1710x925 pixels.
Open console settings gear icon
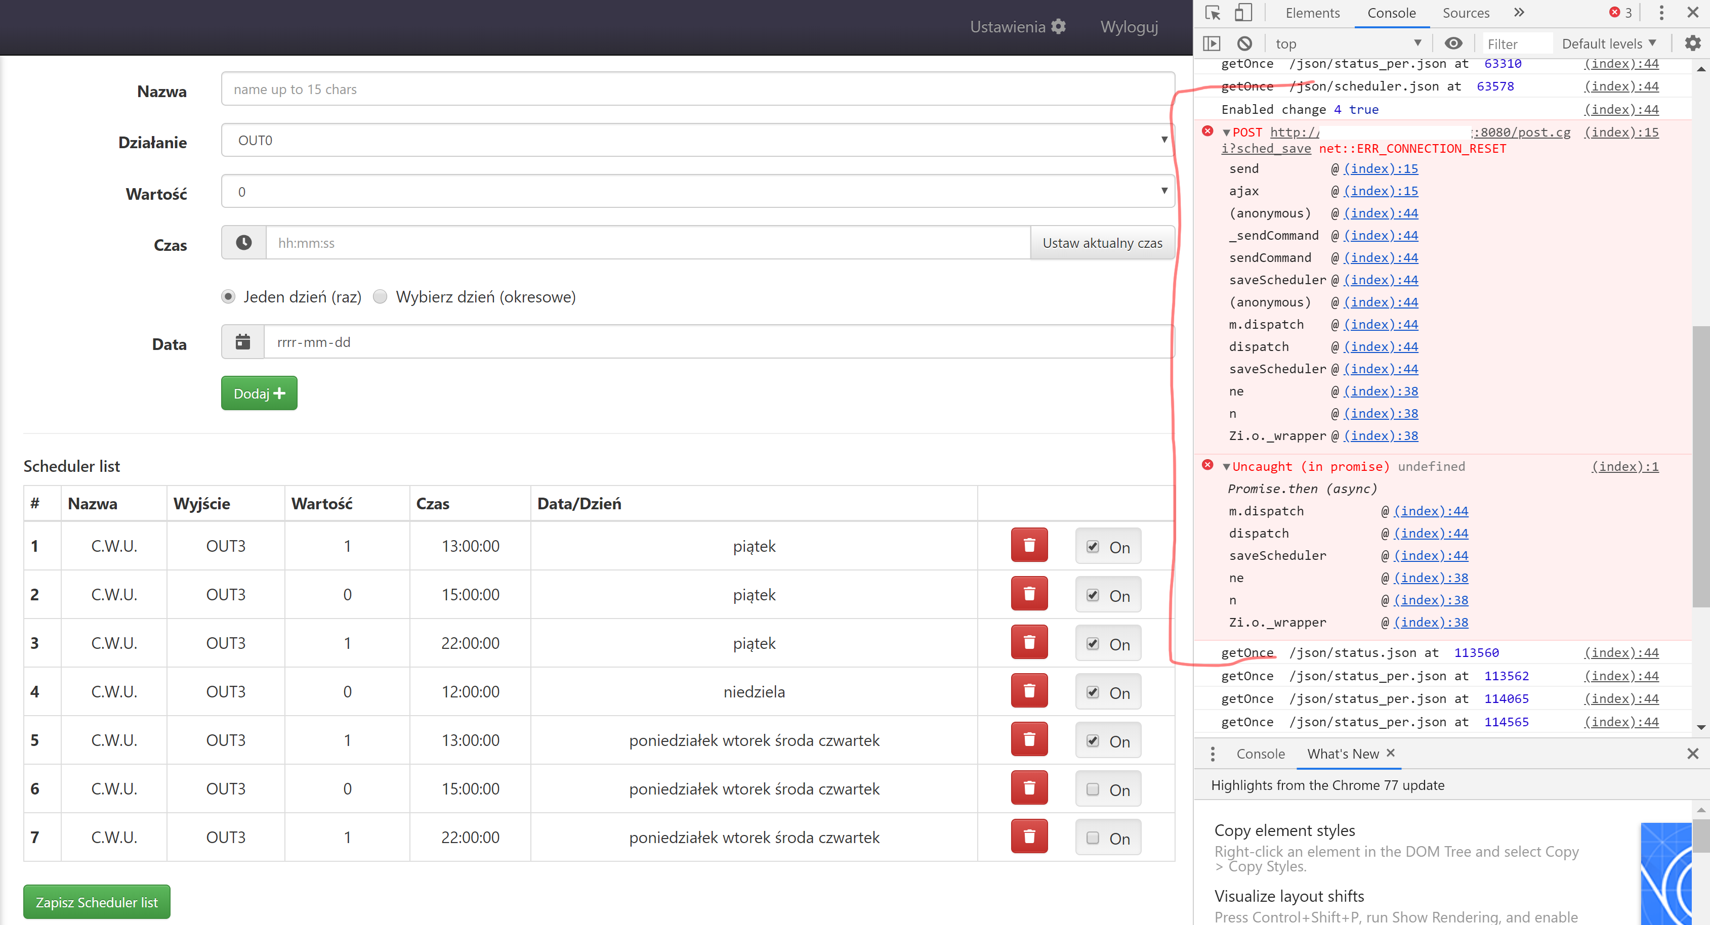pyautogui.click(x=1693, y=44)
